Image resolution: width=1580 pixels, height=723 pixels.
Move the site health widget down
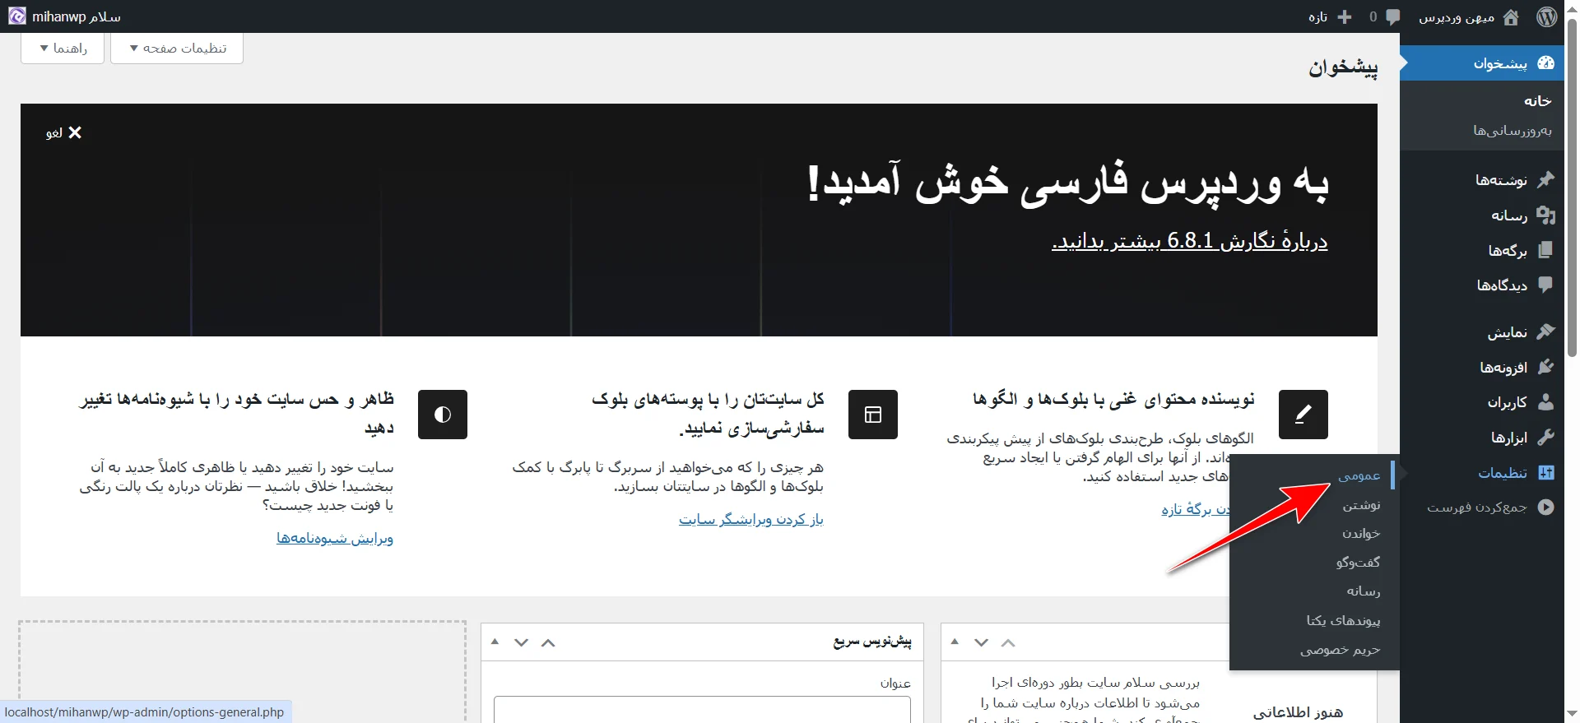(981, 642)
